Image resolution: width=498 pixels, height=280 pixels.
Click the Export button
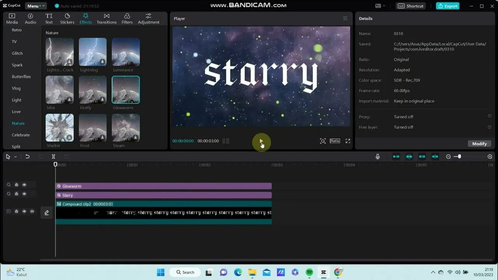tap(447, 6)
